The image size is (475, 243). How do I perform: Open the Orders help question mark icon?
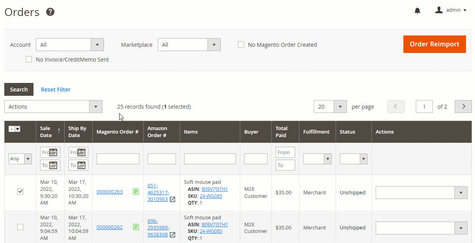(x=50, y=12)
